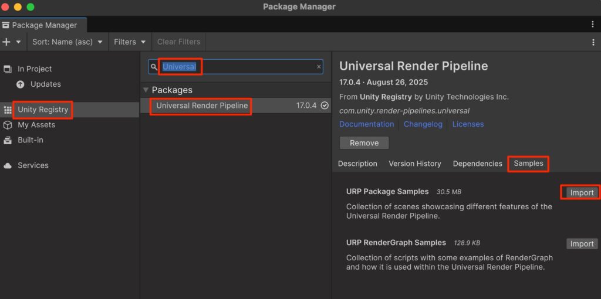Click the Remove button

[364, 143]
